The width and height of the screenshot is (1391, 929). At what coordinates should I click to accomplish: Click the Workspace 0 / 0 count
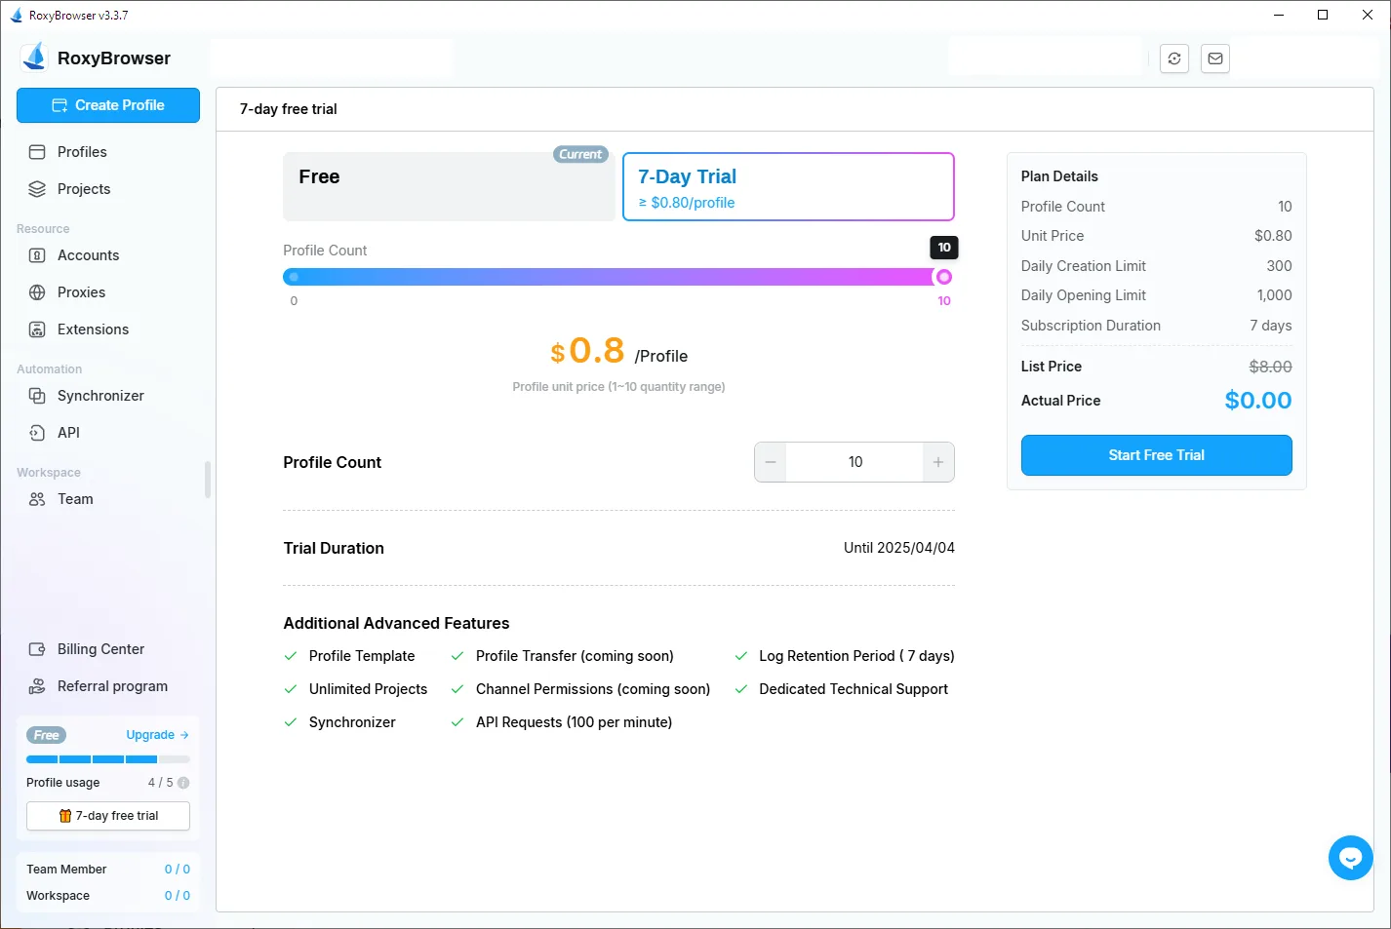178,896
